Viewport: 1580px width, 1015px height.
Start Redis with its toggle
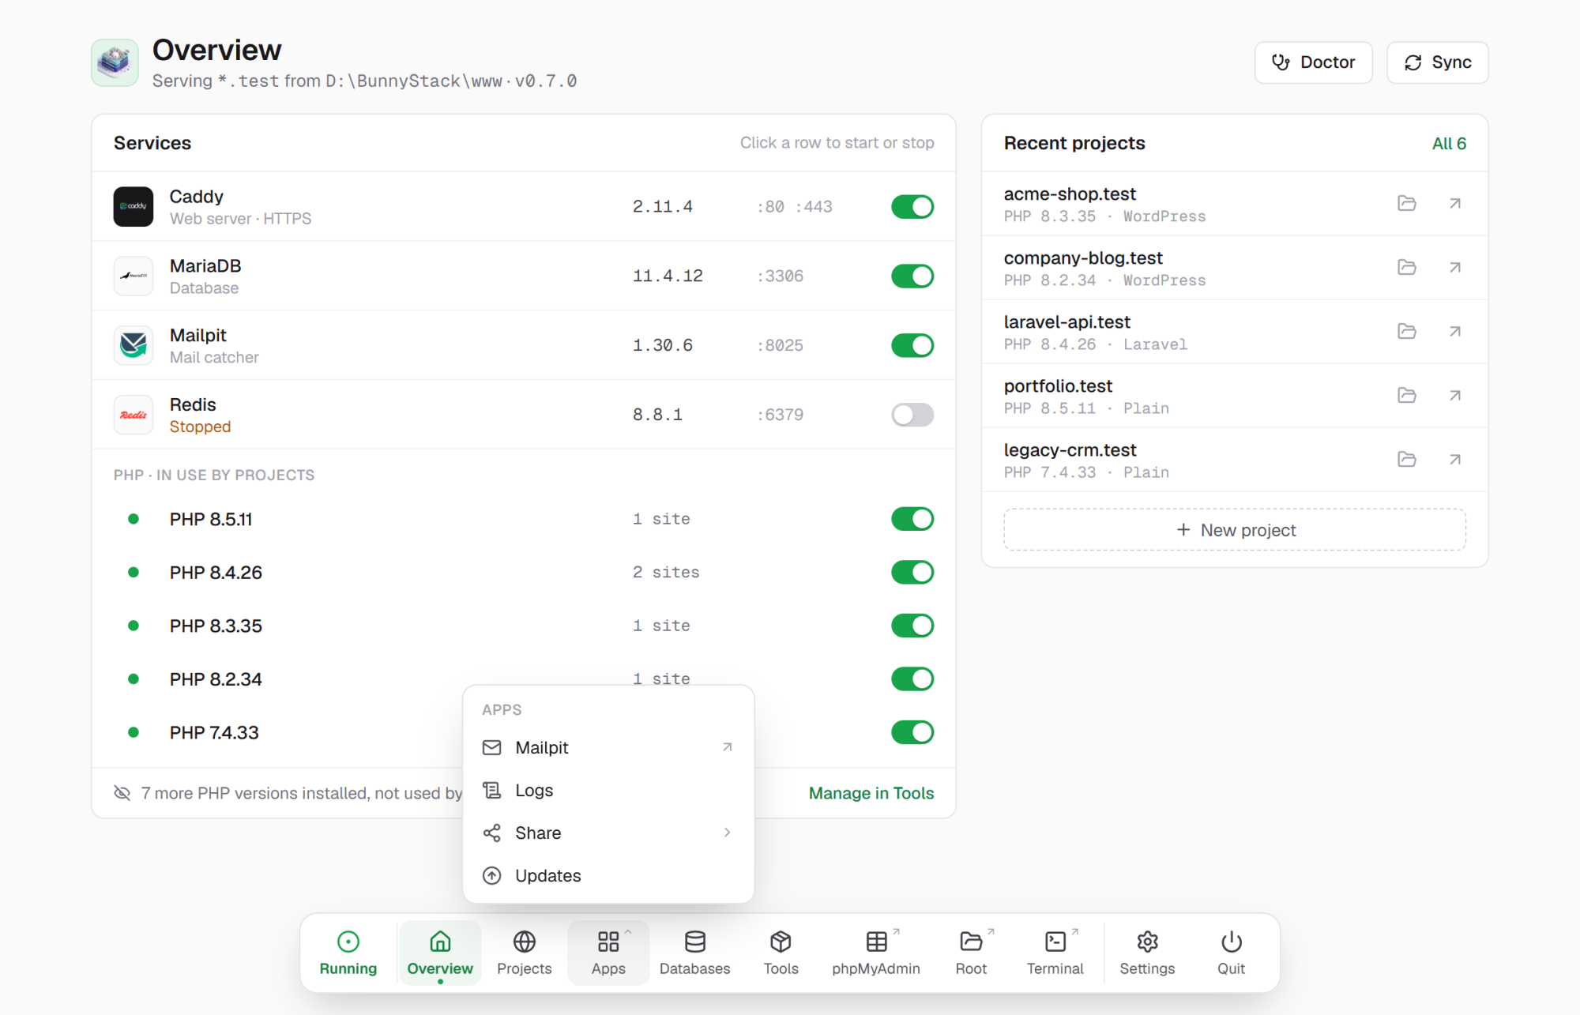tap(912, 415)
